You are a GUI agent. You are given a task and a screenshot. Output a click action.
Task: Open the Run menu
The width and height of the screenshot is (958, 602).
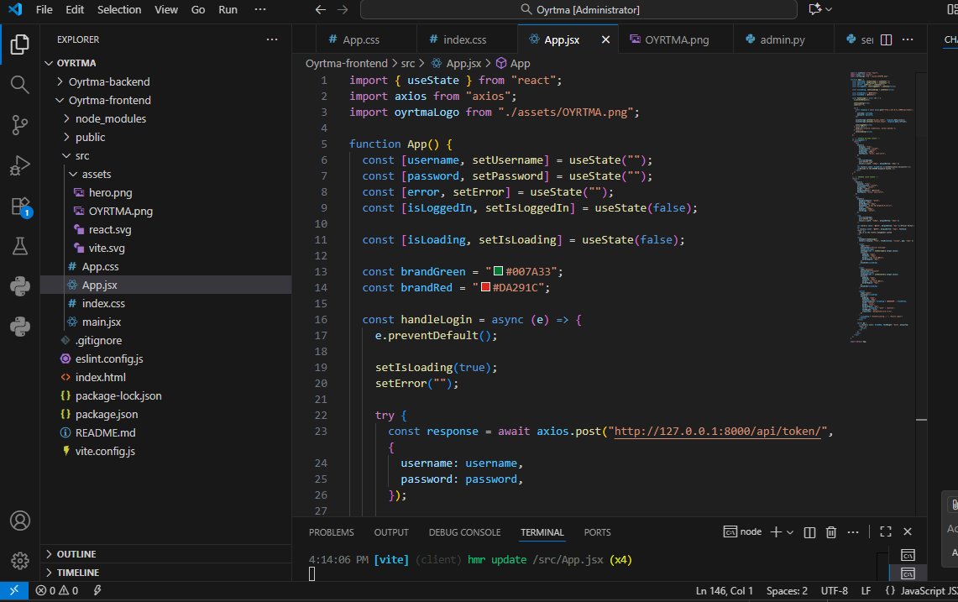click(x=228, y=10)
